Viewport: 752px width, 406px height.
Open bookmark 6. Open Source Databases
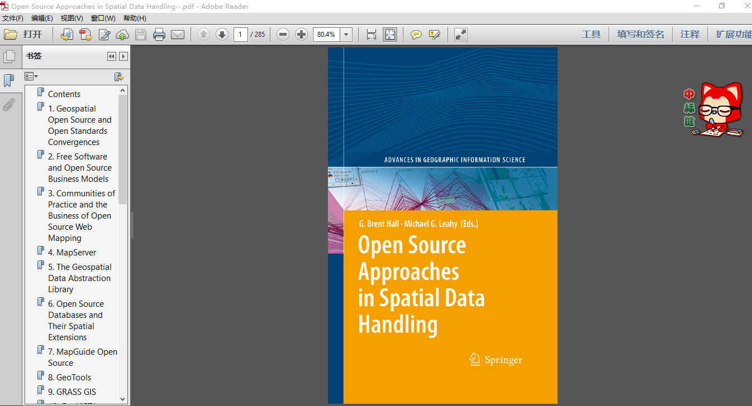point(75,320)
